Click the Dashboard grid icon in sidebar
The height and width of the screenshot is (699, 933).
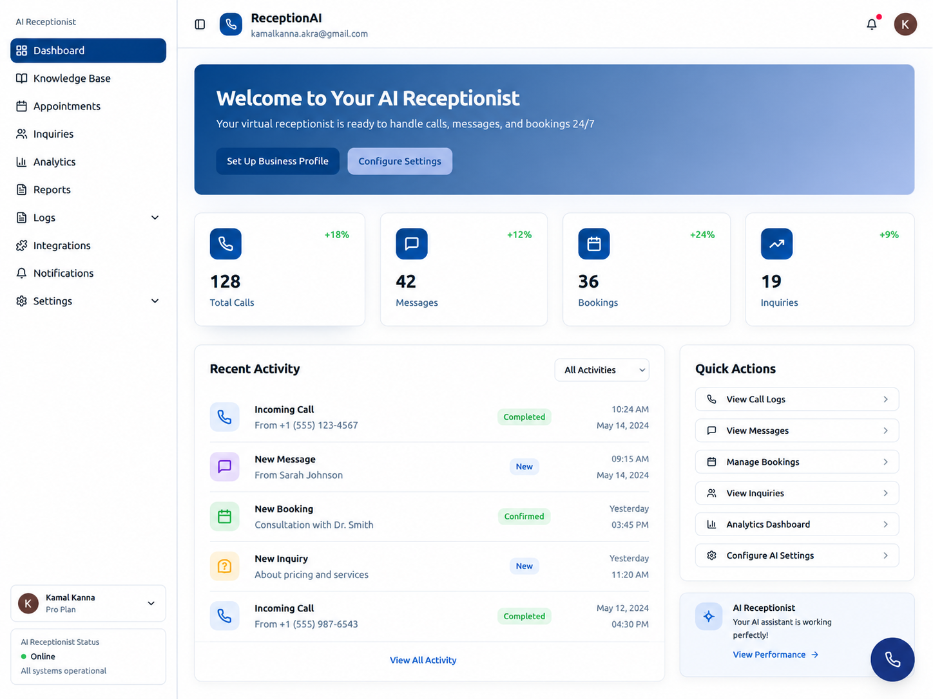coord(22,50)
